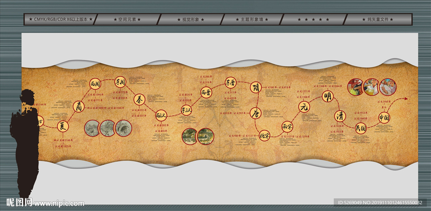Click the 东汉 dynasty node

click(186, 110)
